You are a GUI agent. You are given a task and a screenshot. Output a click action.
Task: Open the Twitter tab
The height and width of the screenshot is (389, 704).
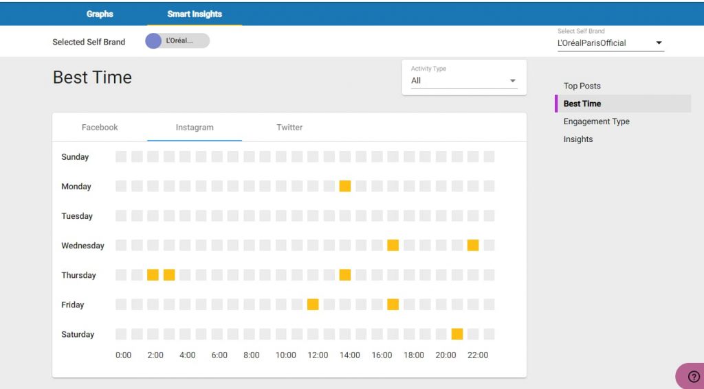tap(289, 128)
